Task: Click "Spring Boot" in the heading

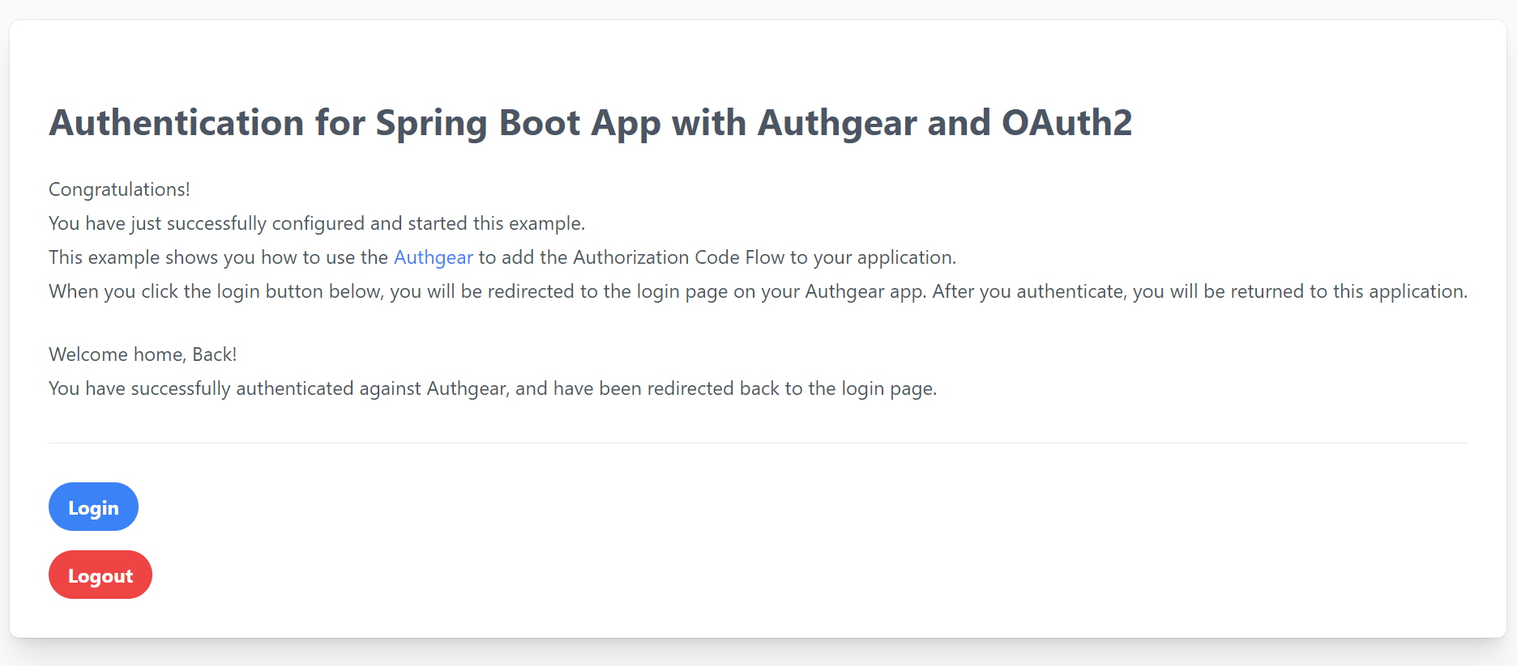Action: coord(477,123)
